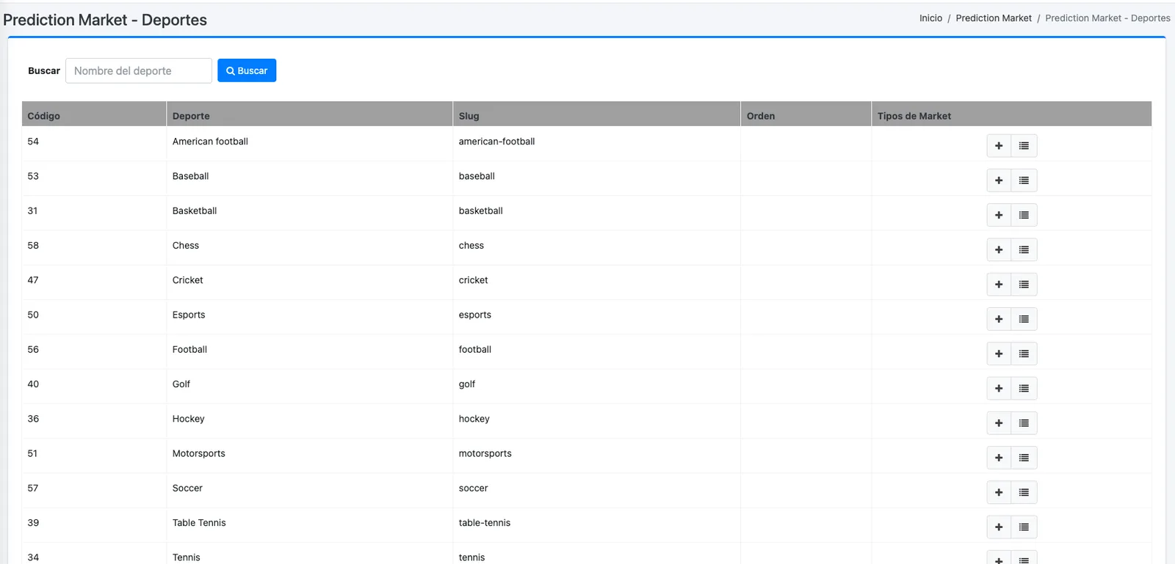Focus the Nombre del deporte search field
Screen dimensions: 1175x564
pyautogui.click(x=139, y=70)
